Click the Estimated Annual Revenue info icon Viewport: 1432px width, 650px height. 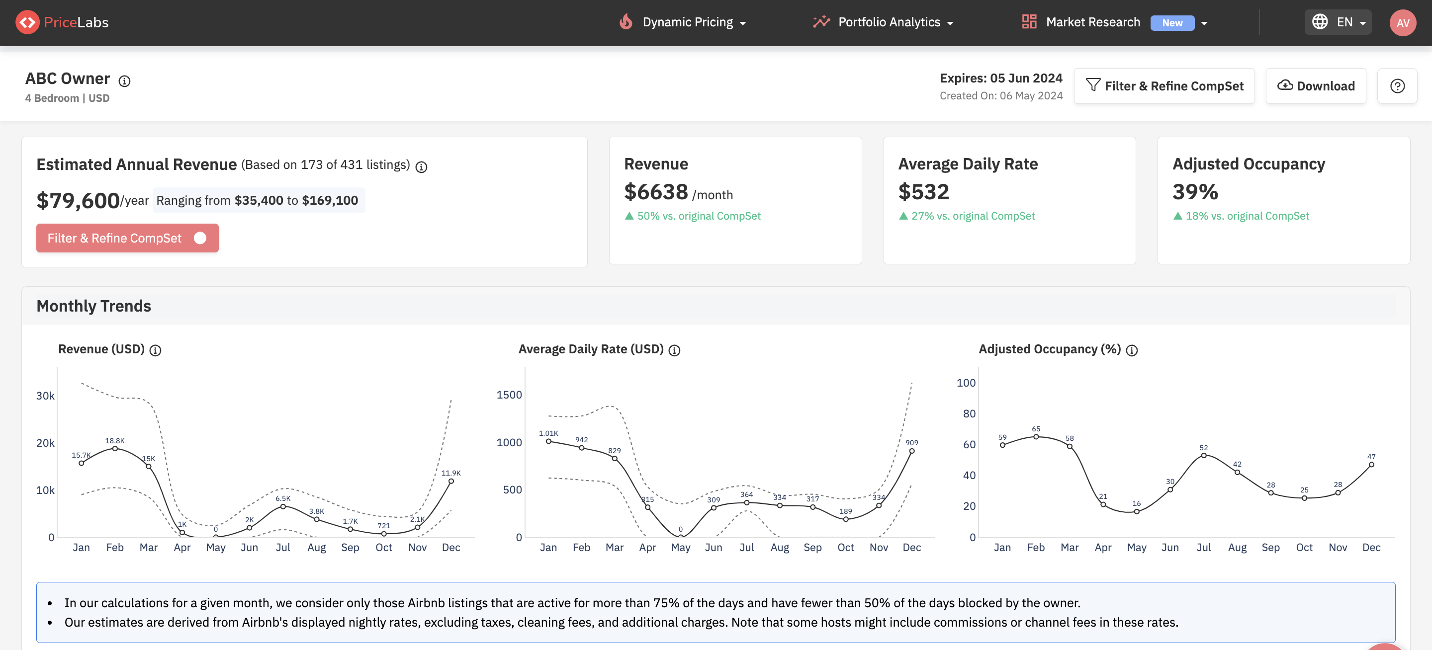tap(421, 166)
